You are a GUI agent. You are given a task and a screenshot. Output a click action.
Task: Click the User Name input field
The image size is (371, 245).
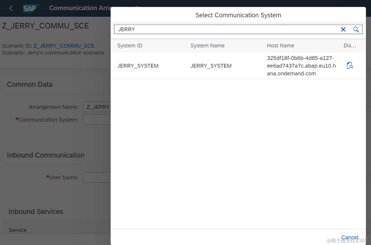coord(97,177)
